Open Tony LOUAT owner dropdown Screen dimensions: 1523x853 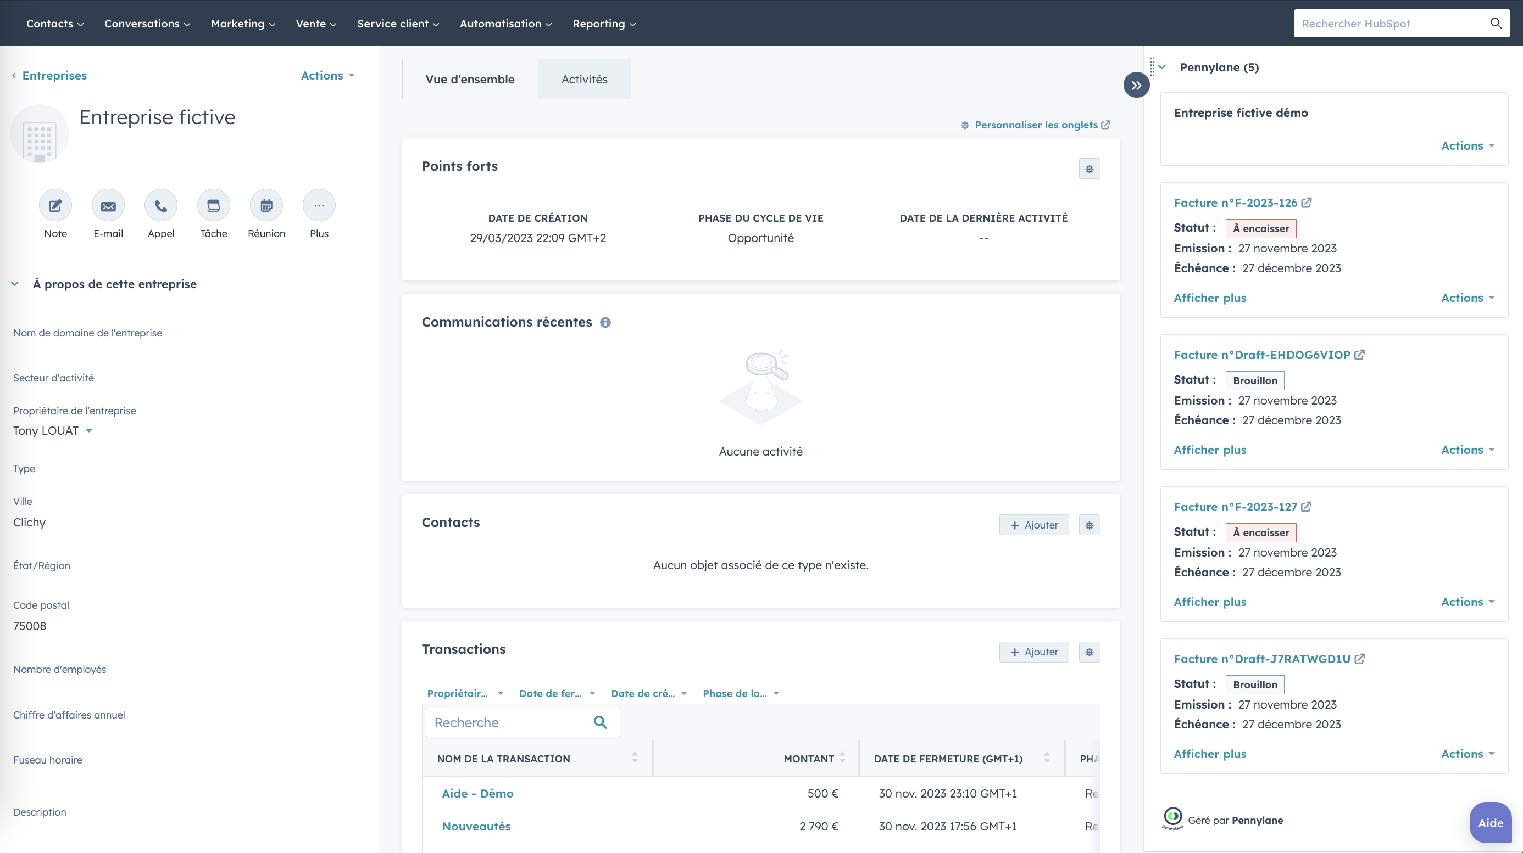(x=88, y=431)
